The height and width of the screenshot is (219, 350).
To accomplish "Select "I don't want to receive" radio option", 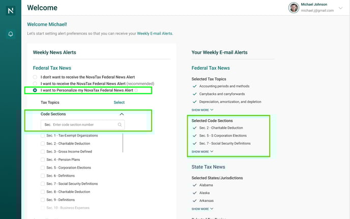I will click(35, 77).
